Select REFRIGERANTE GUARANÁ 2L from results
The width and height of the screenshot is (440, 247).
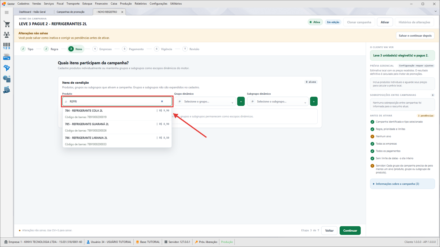117,127
